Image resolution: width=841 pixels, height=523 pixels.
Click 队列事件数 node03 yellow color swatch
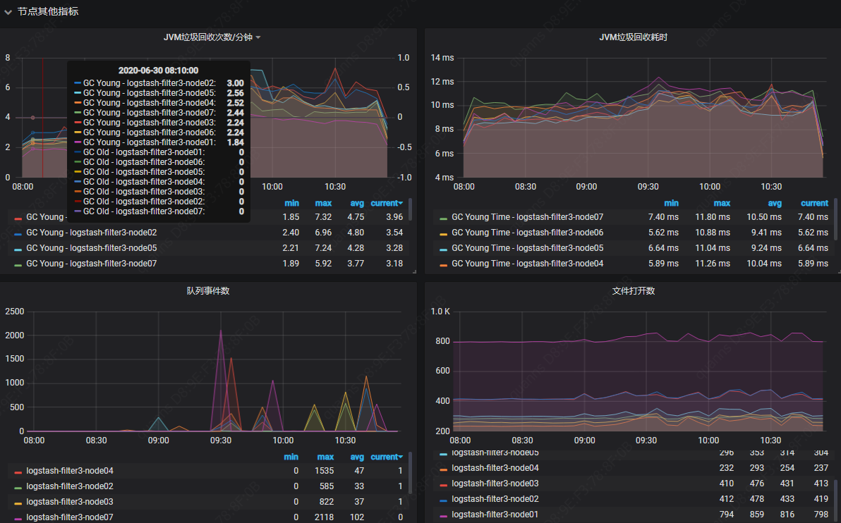click(18, 503)
